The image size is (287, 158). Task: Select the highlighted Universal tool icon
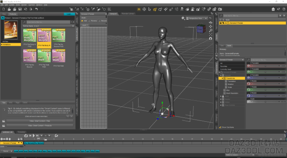[x=155, y=9]
